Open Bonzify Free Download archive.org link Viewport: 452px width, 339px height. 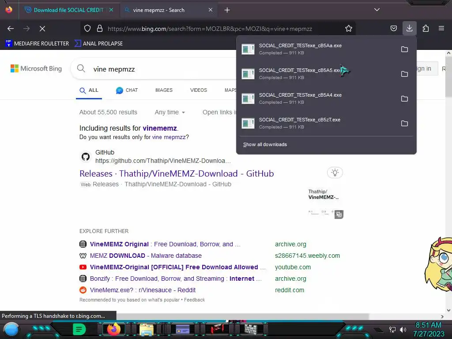click(176, 279)
